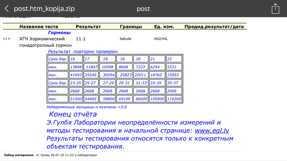Tap the table cell showing 116200

pos(174,99)
